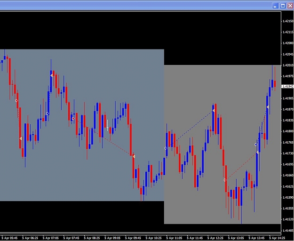The height and width of the screenshot is (241, 294).
Task: Click time label 5 Apr 05:45
Action: [9, 238]
